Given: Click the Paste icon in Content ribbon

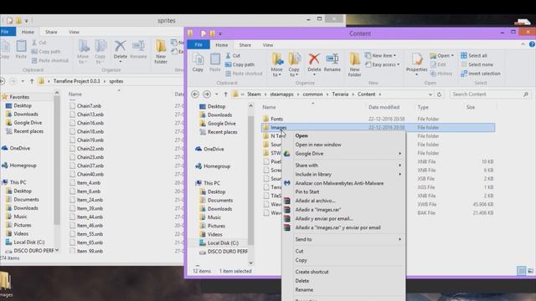Looking at the screenshot, I should tap(214, 59).
